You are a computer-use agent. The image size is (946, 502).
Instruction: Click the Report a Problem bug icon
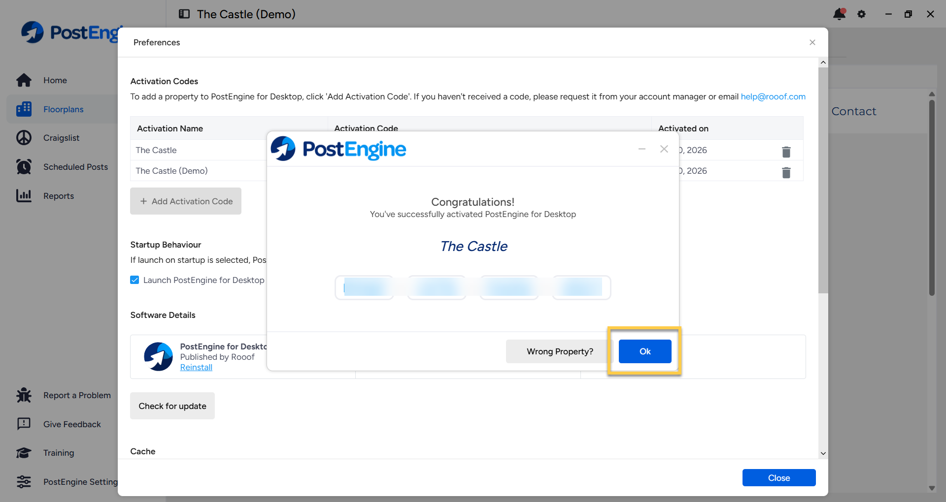(x=24, y=395)
